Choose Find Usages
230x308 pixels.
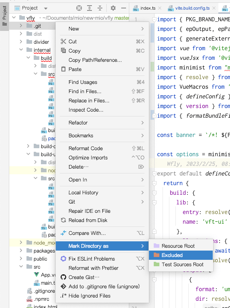point(102,82)
